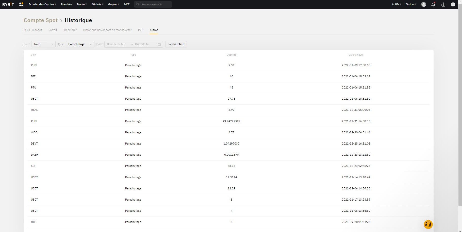Expand the Trader menu
Viewport: 462px width, 232px height.
coord(82,4)
